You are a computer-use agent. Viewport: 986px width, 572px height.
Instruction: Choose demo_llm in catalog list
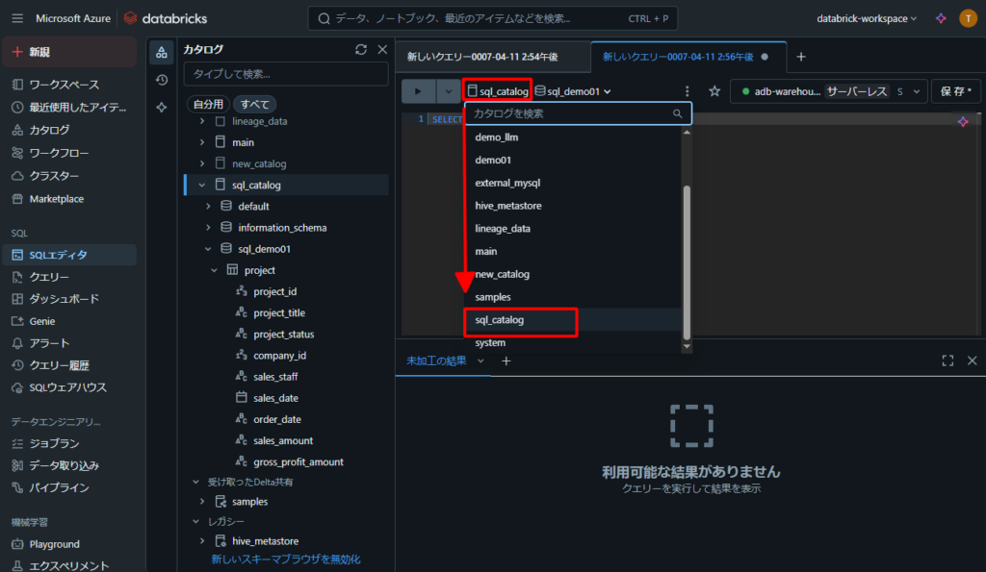(574, 137)
